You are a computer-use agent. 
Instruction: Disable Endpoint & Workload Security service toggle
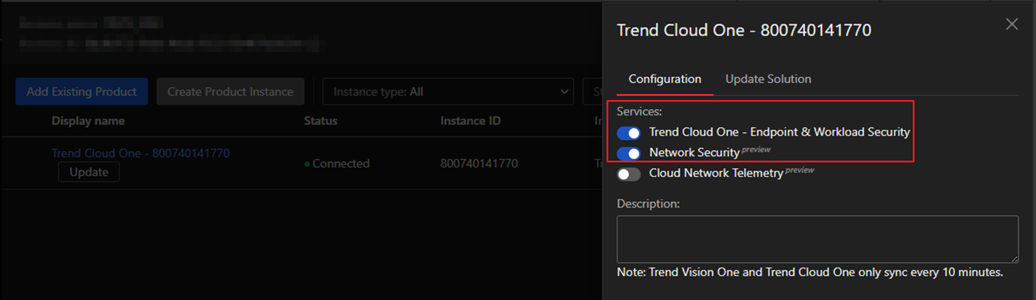(628, 133)
